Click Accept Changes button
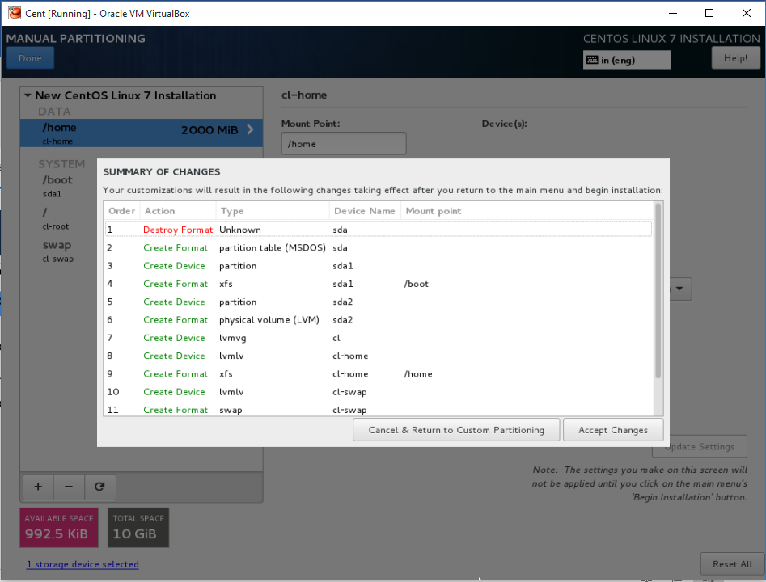 click(613, 430)
